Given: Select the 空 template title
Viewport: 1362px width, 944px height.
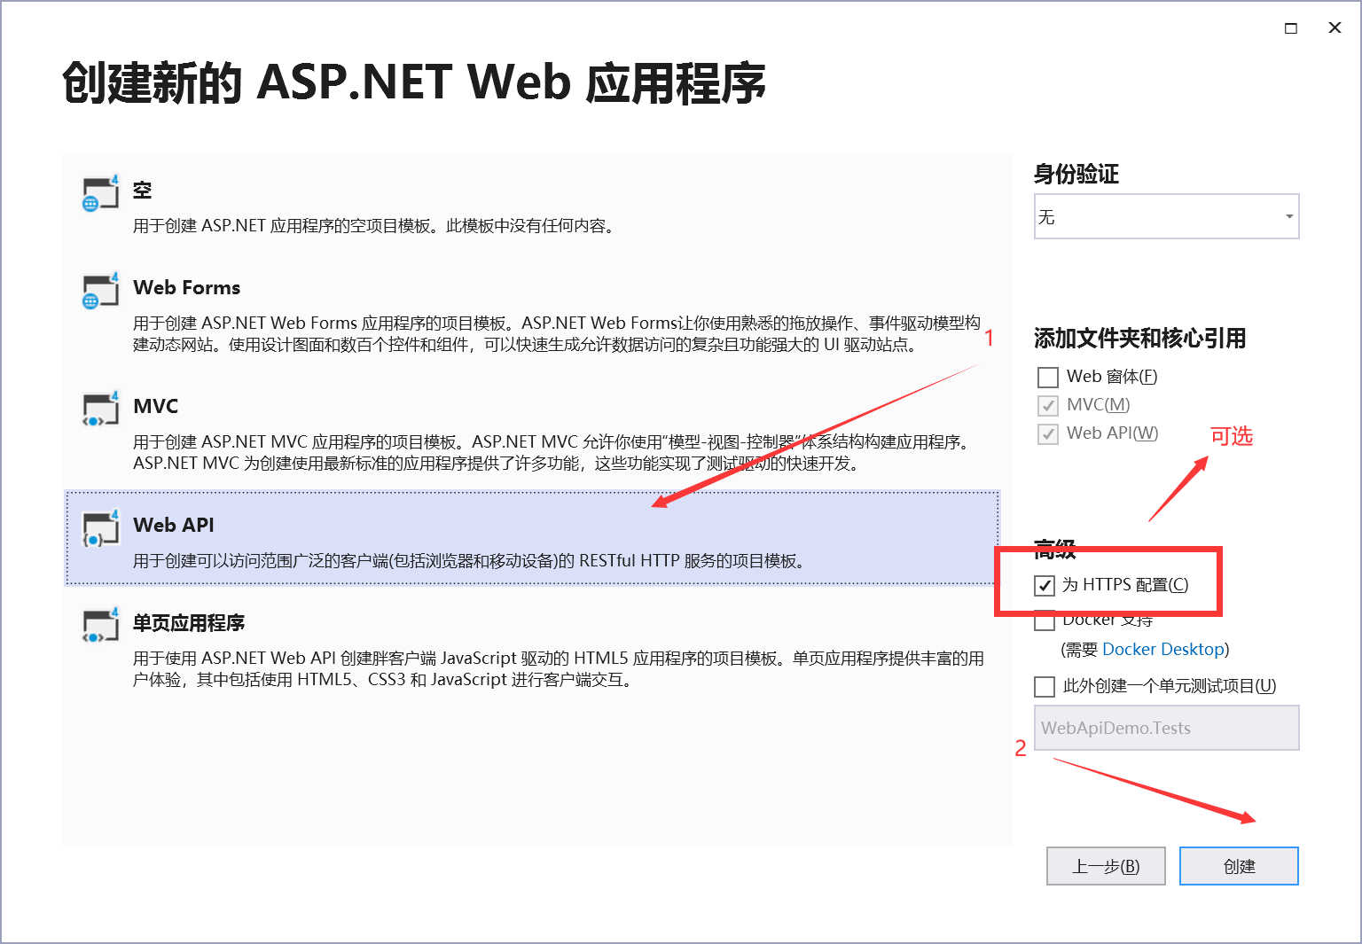Looking at the screenshot, I should pyautogui.click(x=143, y=190).
